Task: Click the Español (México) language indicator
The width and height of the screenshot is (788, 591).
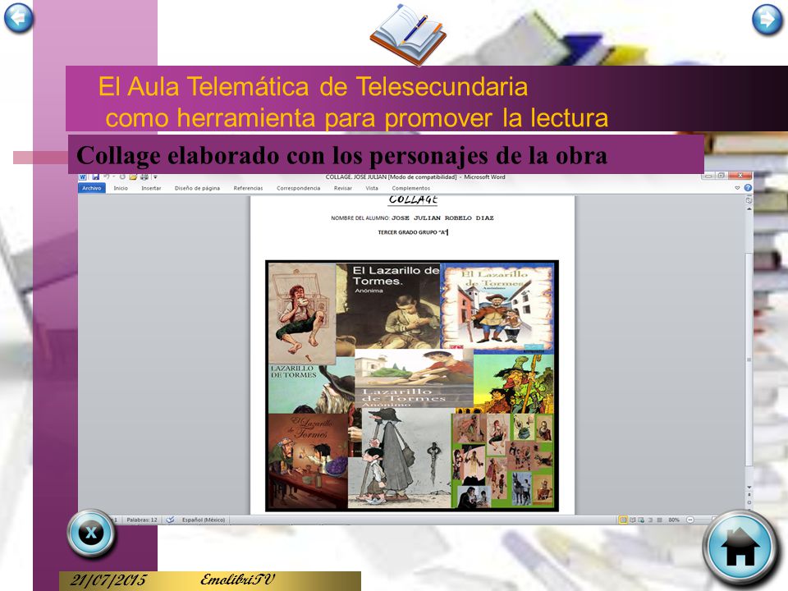Action: [x=204, y=520]
